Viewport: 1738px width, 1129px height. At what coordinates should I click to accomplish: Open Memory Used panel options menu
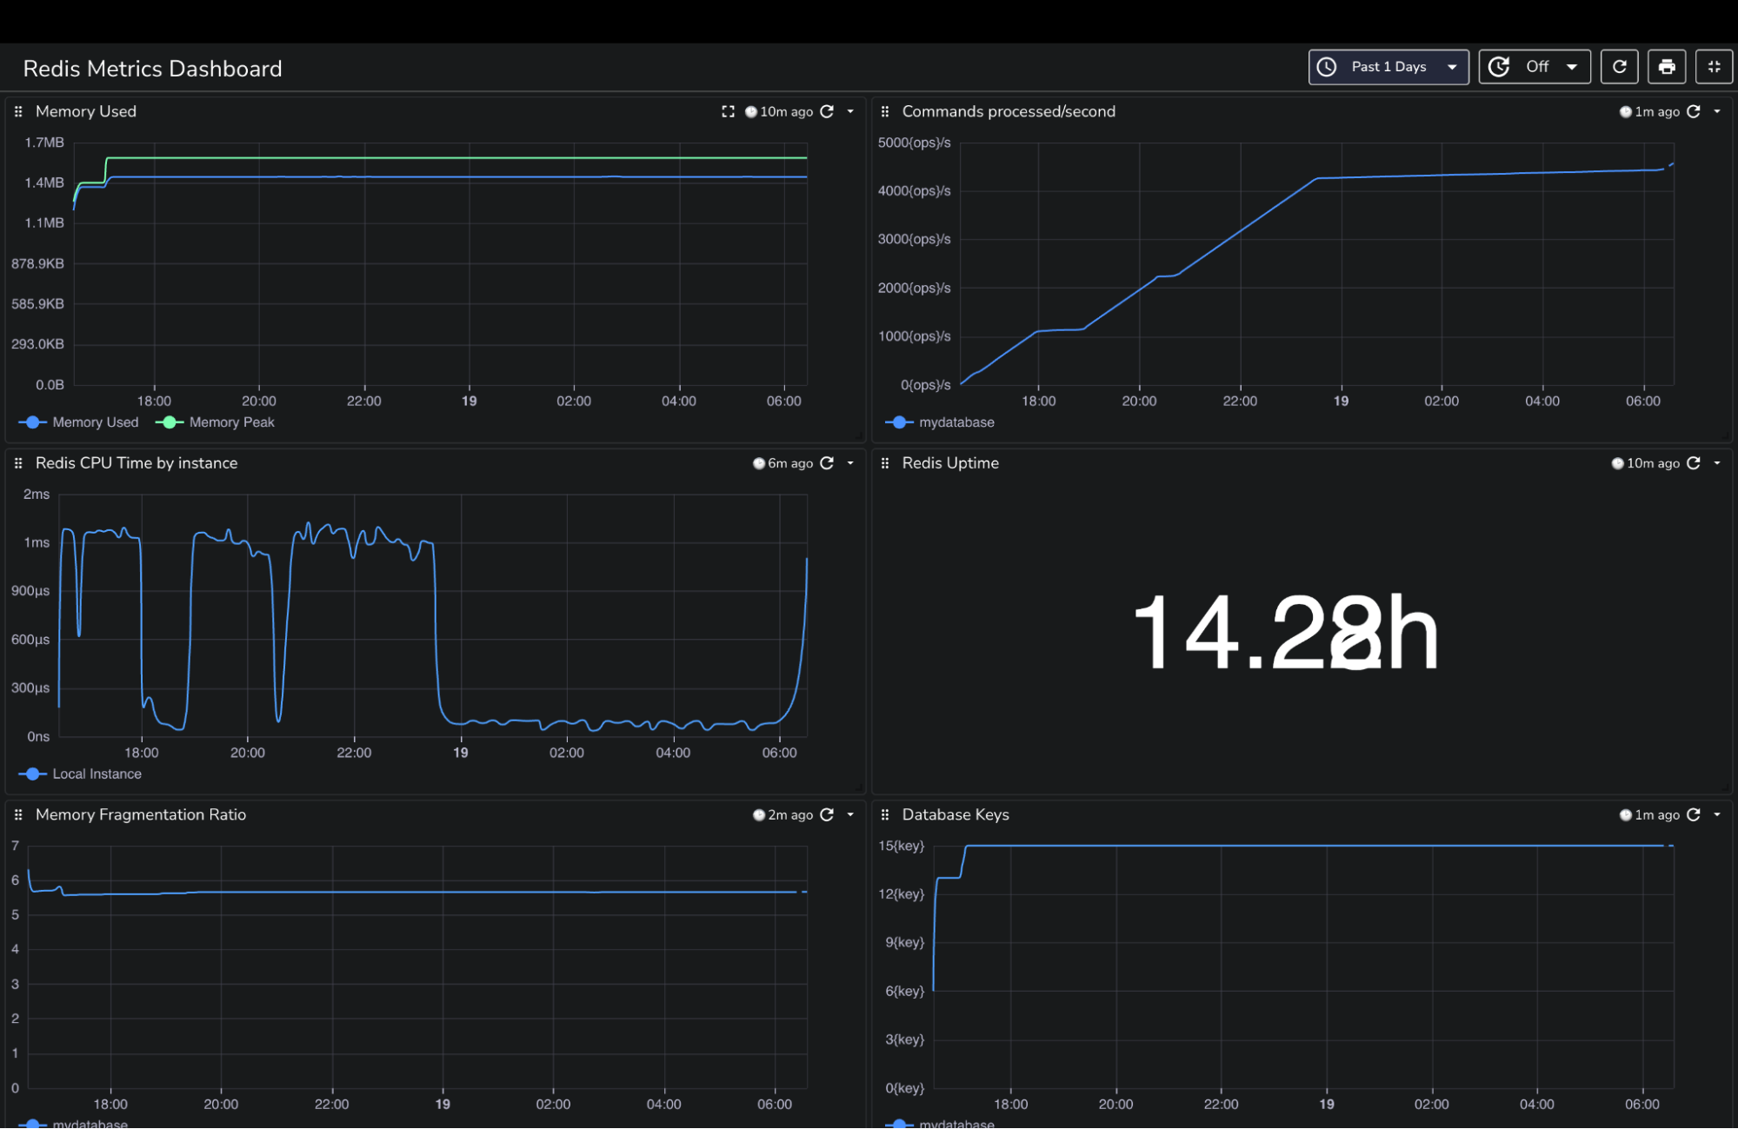[850, 111]
